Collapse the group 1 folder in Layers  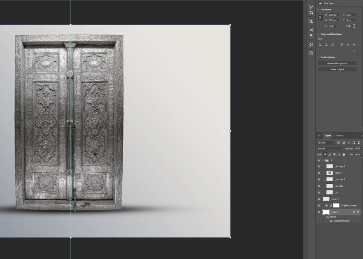[x=323, y=160]
